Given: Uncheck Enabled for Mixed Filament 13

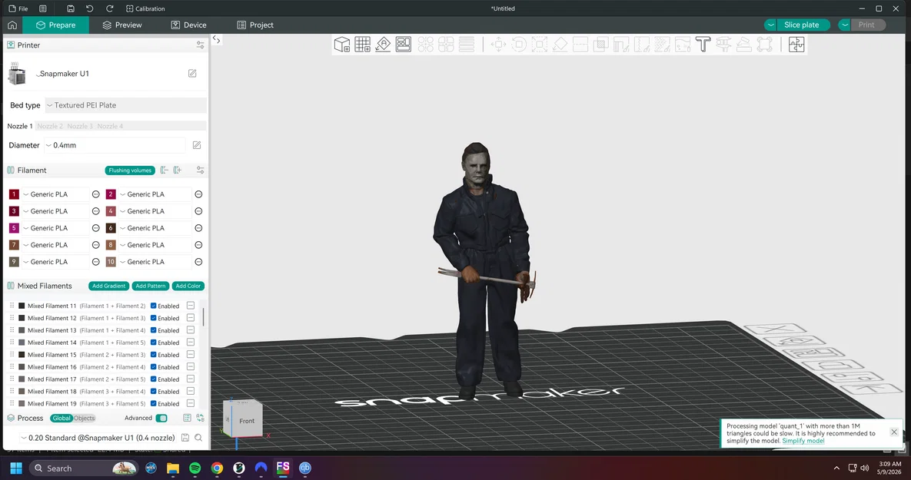Looking at the screenshot, I should [154, 330].
